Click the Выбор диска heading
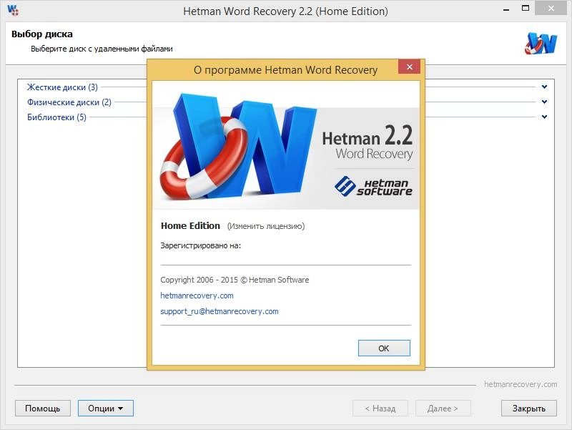Image resolution: width=572 pixels, height=430 pixels. click(42, 34)
